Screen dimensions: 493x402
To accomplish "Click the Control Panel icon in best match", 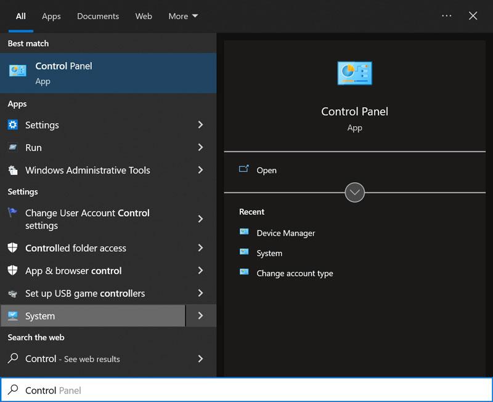I will pyautogui.click(x=18, y=71).
